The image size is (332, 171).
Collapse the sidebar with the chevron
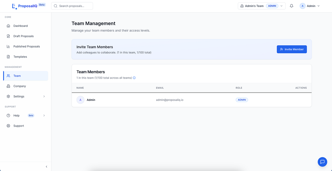click(46, 167)
